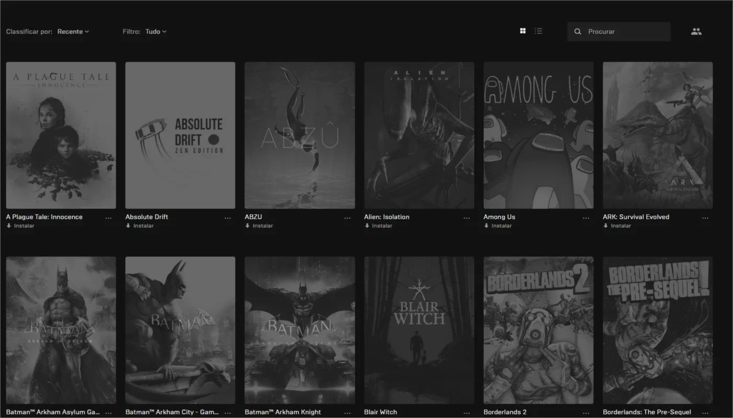The height and width of the screenshot is (418, 733).
Task: Click the ellipsis menu for Among Us
Action: [x=586, y=218]
